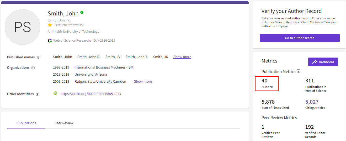The width and height of the screenshot is (346, 141).
Task: Click the info icon beside Other Identifiers
Action: point(38,94)
